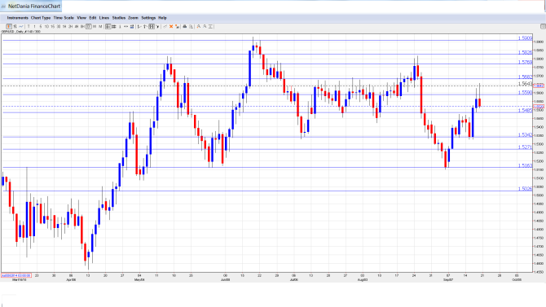Click the decrease font icon
The image size is (546, 307).
205,26
